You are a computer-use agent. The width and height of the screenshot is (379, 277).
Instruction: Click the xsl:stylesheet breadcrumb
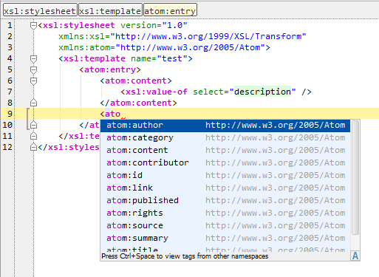pos(40,10)
